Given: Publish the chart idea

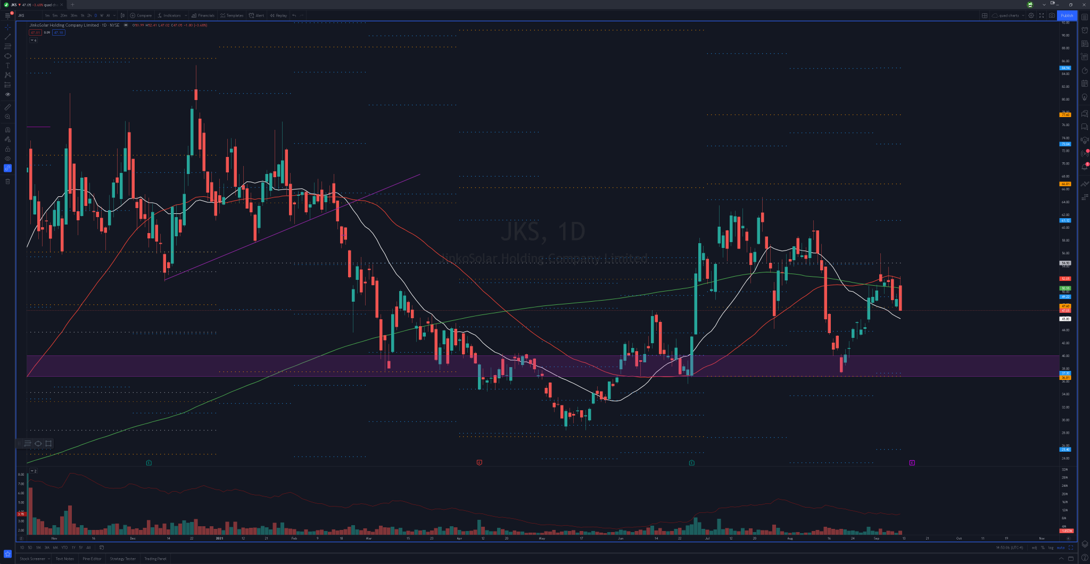Looking at the screenshot, I should pyautogui.click(x=1067, y=15).
